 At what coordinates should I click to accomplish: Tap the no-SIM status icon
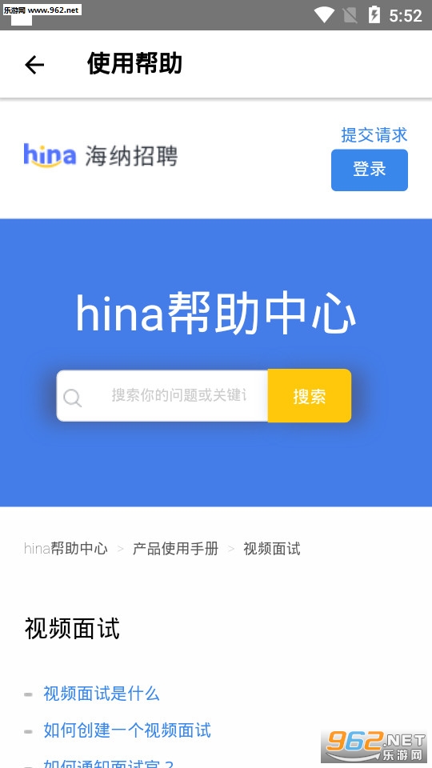click(350, 14)
